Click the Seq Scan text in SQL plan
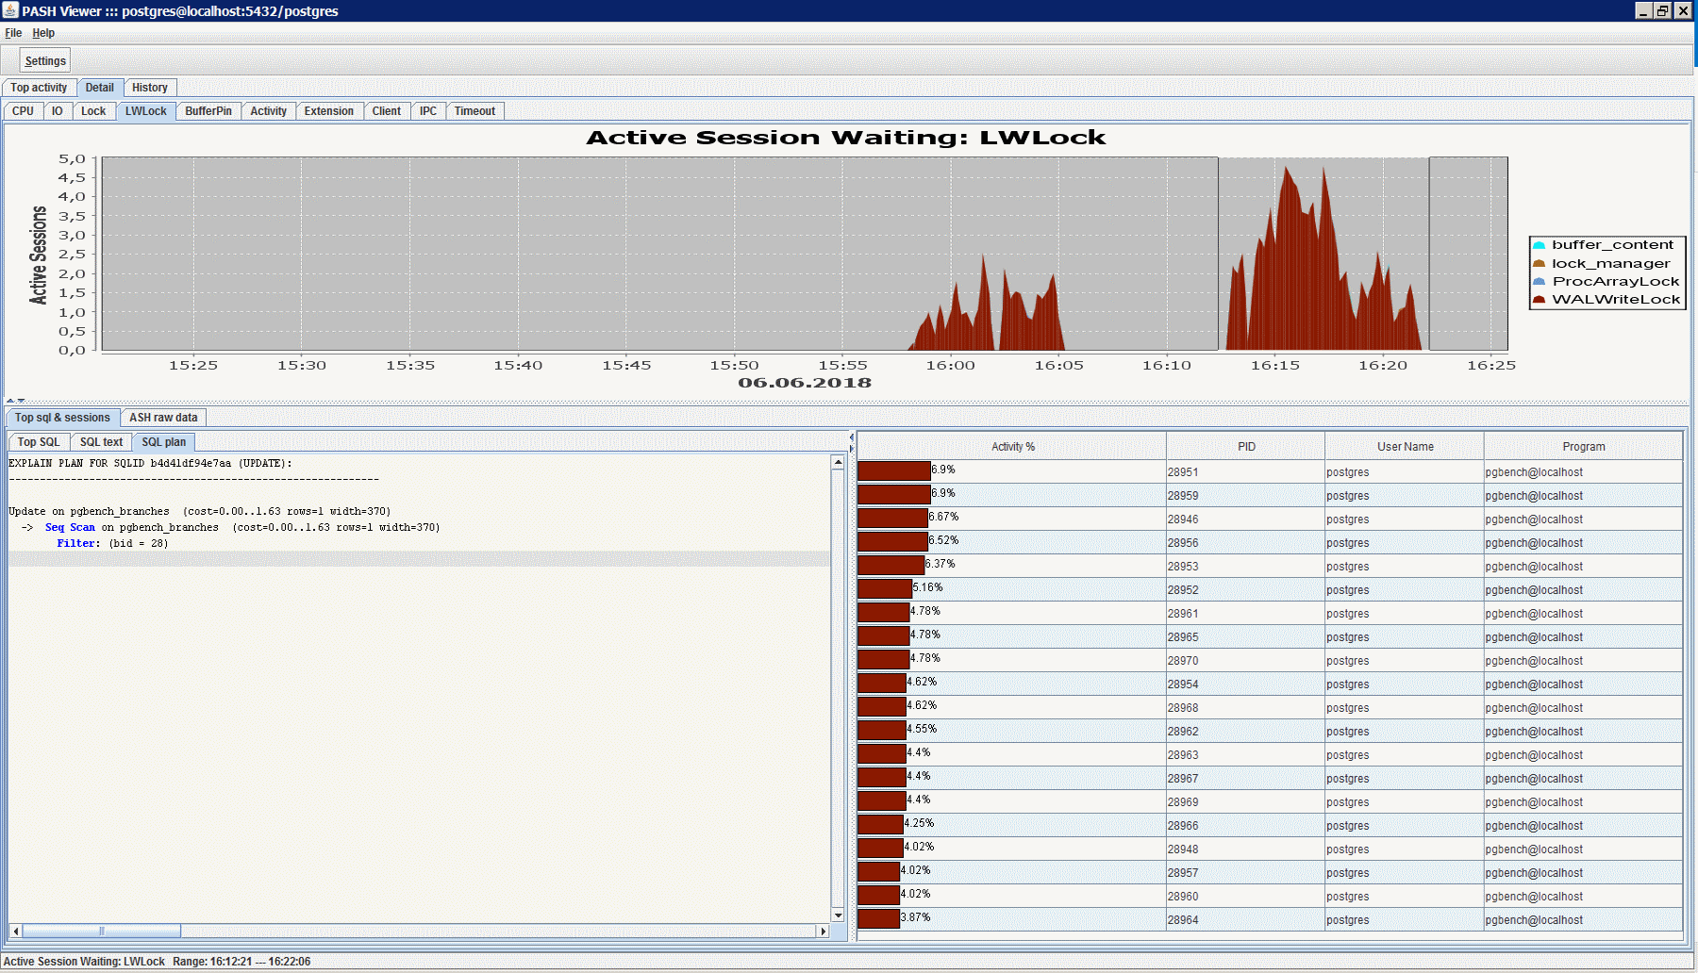This screenshot has width=1698, height=973. pyautogui.click(x=70, y=527)
